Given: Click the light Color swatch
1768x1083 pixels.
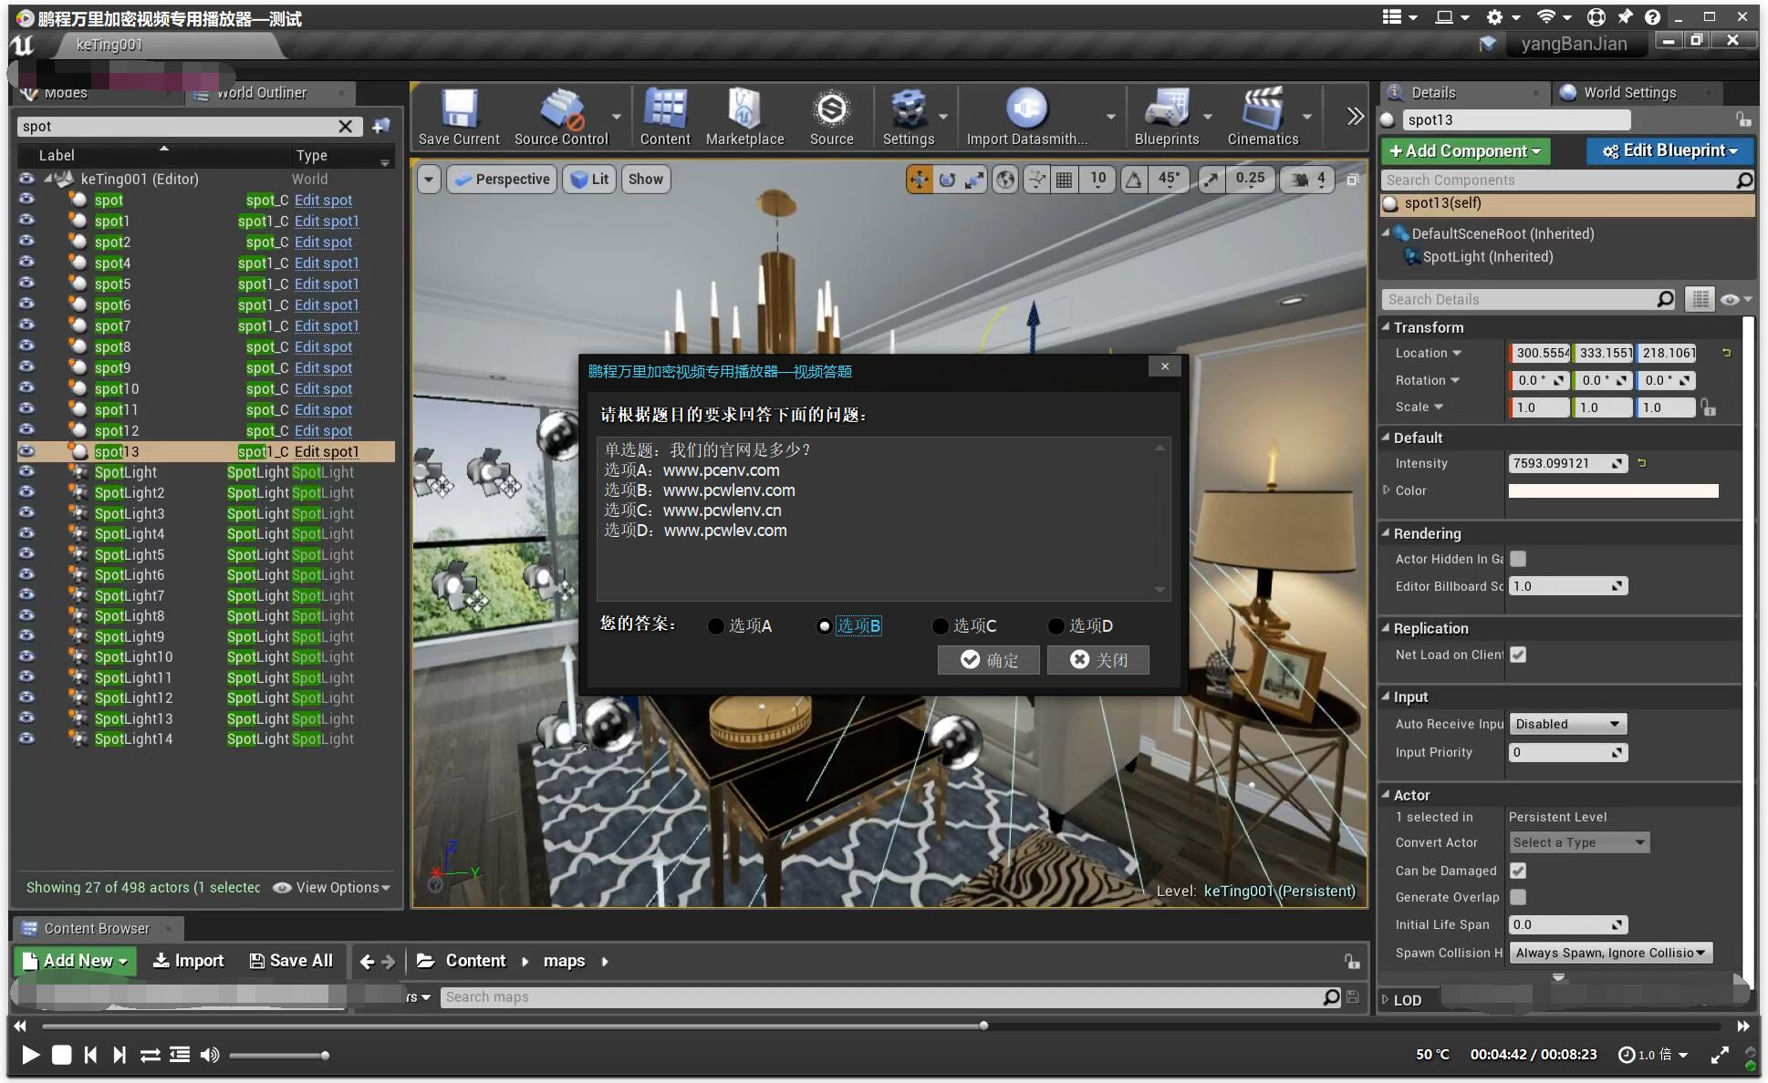Looking at the screenshot, I should coord(1613,490).
